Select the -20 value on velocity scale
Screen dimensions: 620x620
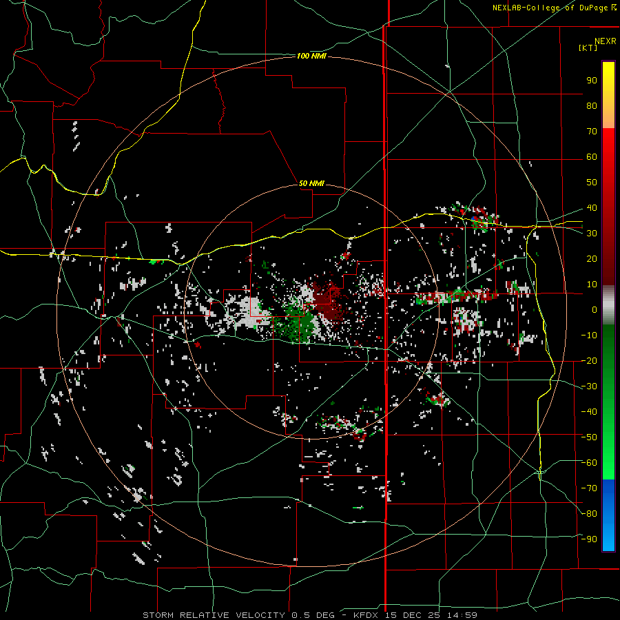pyautogui.click(x=589, y=361)
